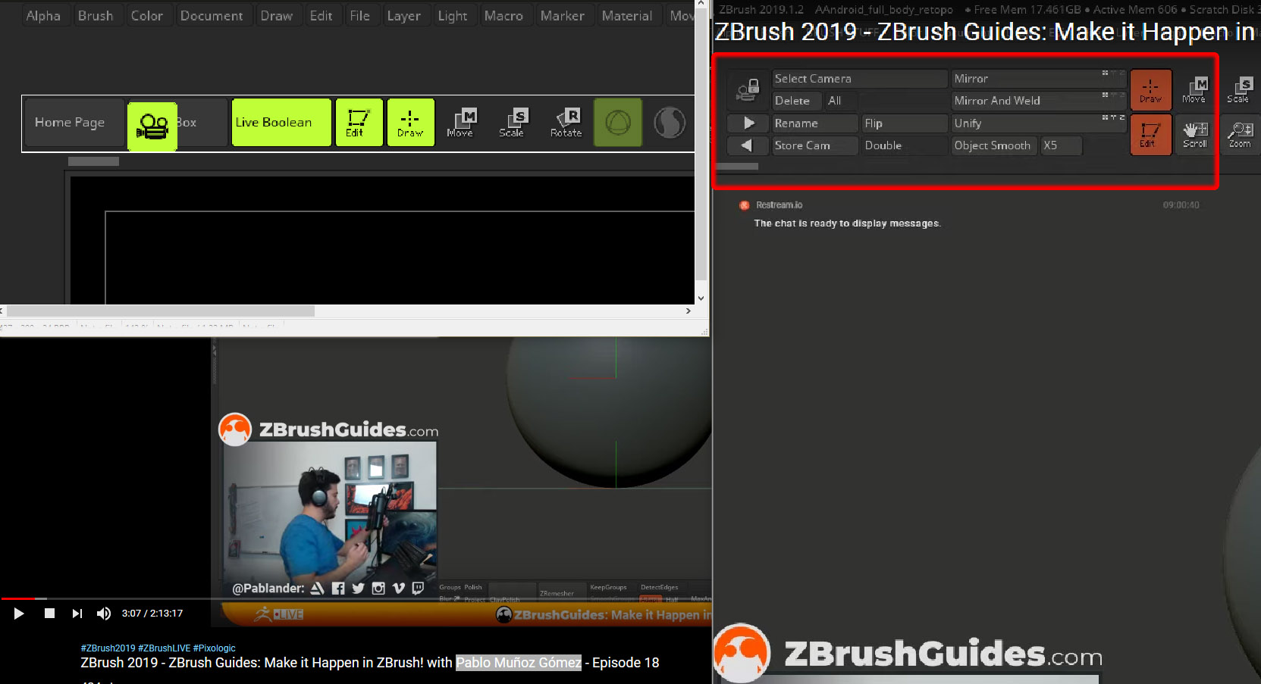Click the previous camera left-arrow button

pyautogui.click(x=748, y=145)
